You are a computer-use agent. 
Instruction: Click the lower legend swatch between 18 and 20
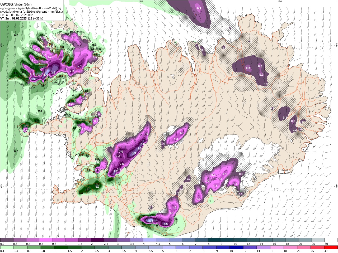click(x=290, y=247)
